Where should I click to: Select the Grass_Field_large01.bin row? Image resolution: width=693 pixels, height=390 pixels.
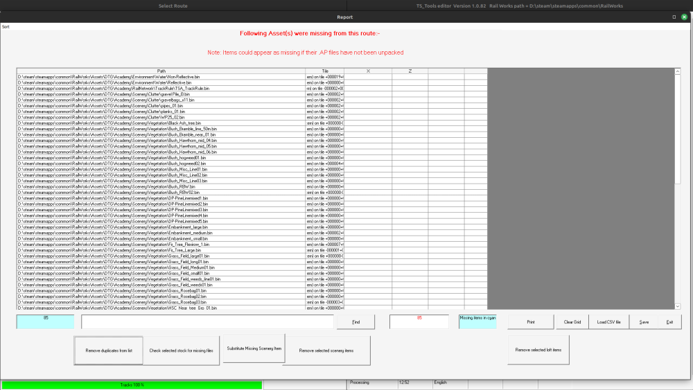coord(252,256)
